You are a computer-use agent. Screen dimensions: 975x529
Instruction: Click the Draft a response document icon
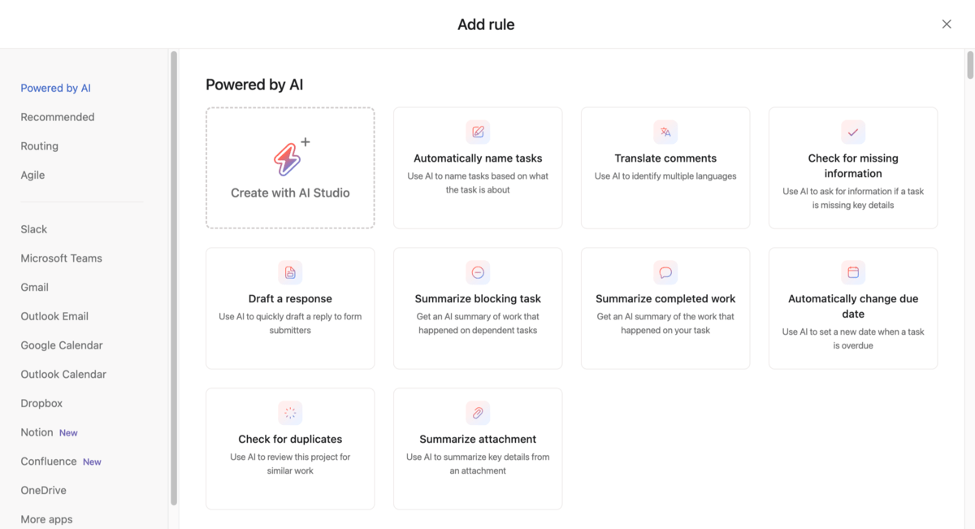pyautogui.click(x=290, y=271)
